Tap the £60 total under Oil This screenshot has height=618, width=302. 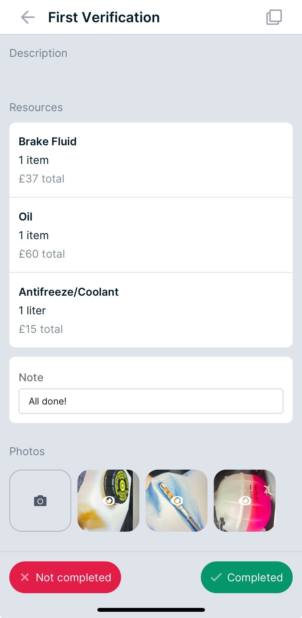pyautogui.click(x=42, y=254)
